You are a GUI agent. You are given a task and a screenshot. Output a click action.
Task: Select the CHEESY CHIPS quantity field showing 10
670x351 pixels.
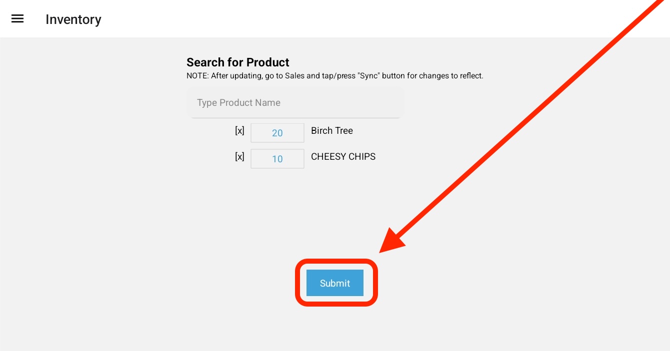(x=277, y=159)
